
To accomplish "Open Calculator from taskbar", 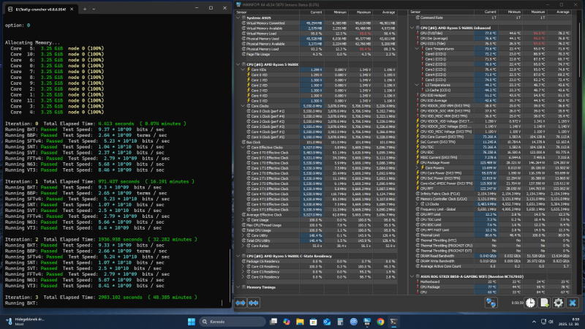I will coord(340,322).
